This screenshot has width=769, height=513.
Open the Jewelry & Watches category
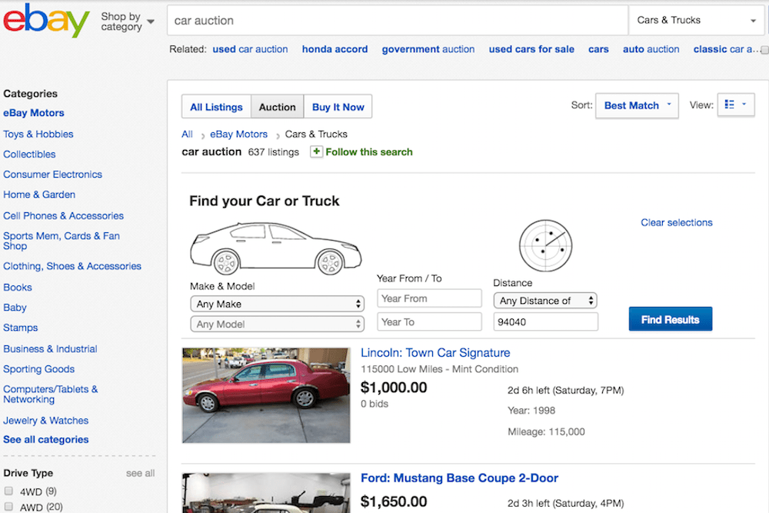(45, 421)
